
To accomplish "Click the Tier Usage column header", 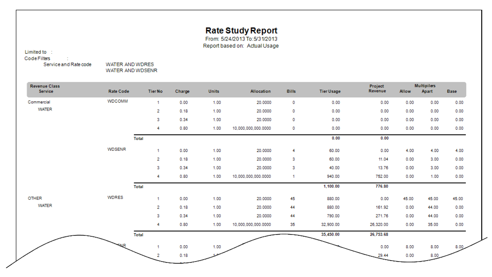I will 330,91.
